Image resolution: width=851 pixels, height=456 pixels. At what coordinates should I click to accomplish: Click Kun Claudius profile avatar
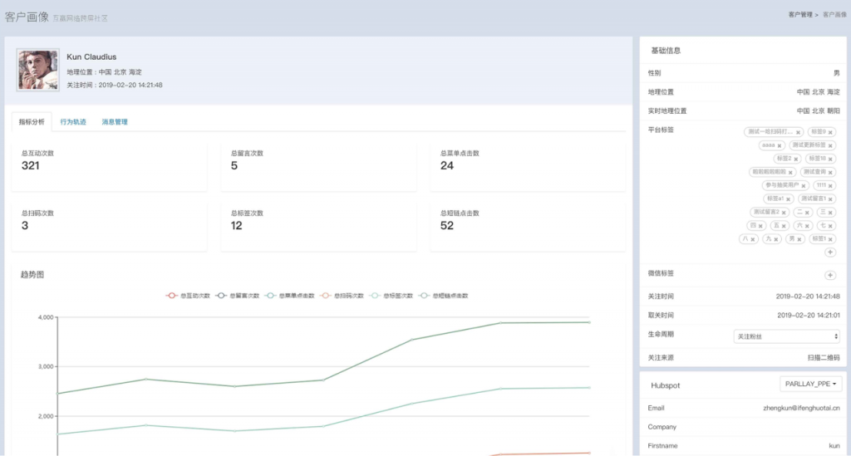click(x=37, y=70)
